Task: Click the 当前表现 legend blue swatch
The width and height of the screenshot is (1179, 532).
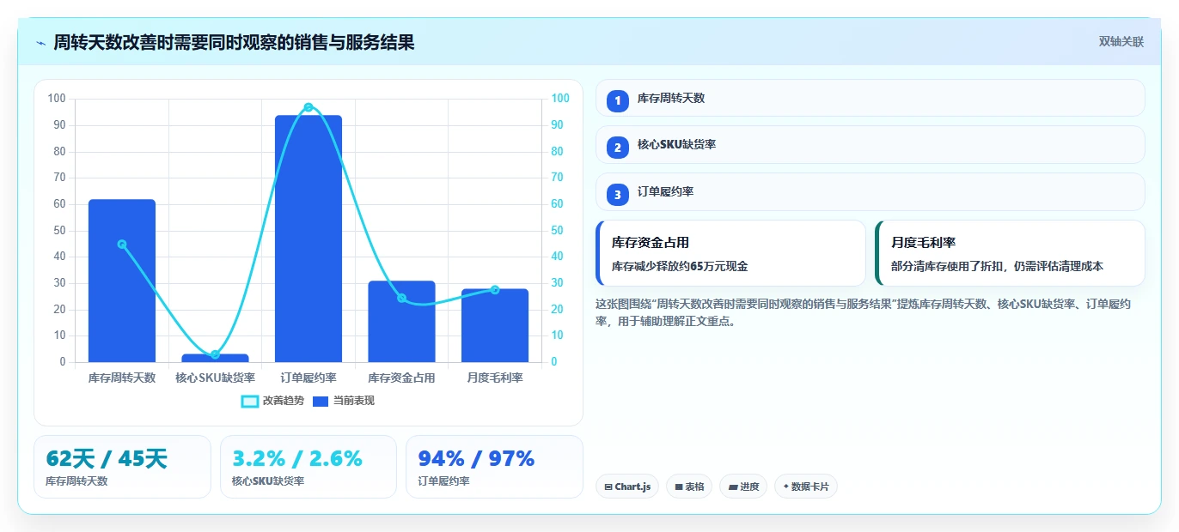Action: [x=321, y=402]
